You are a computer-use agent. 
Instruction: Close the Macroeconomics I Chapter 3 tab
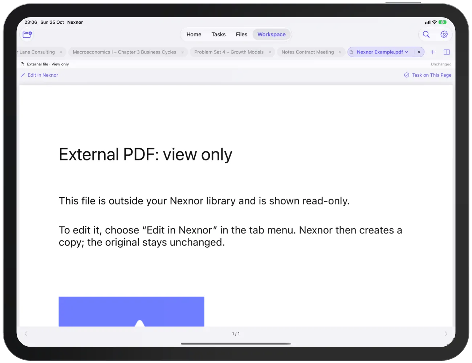coord(183,52)
